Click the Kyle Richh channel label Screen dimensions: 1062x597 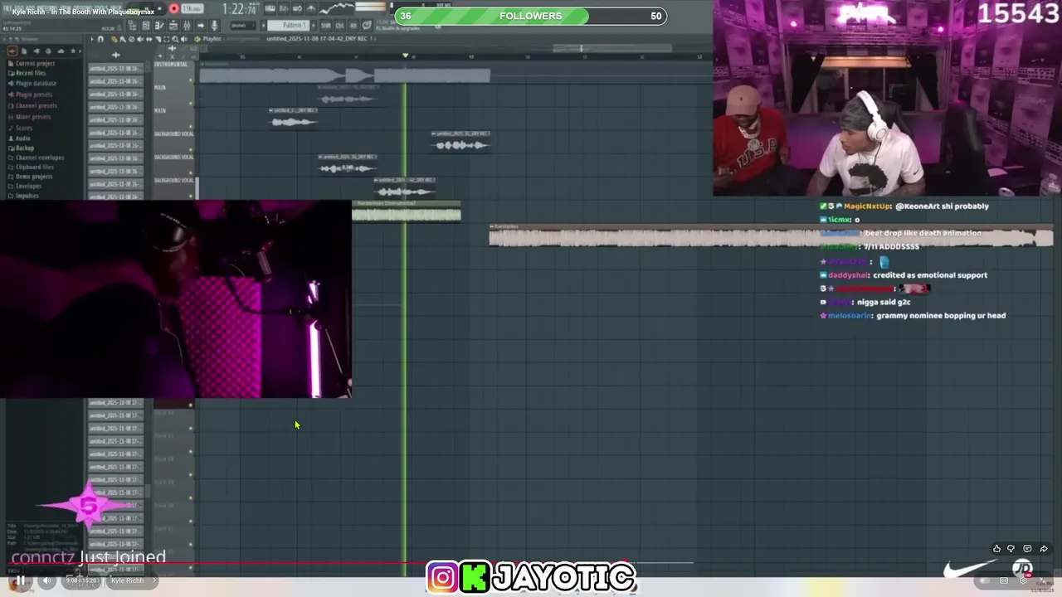click(128, 580)
